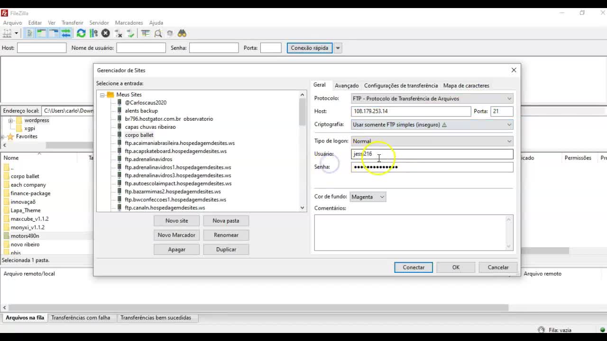Expand the Favorites node in local tree

click(3, 137)
